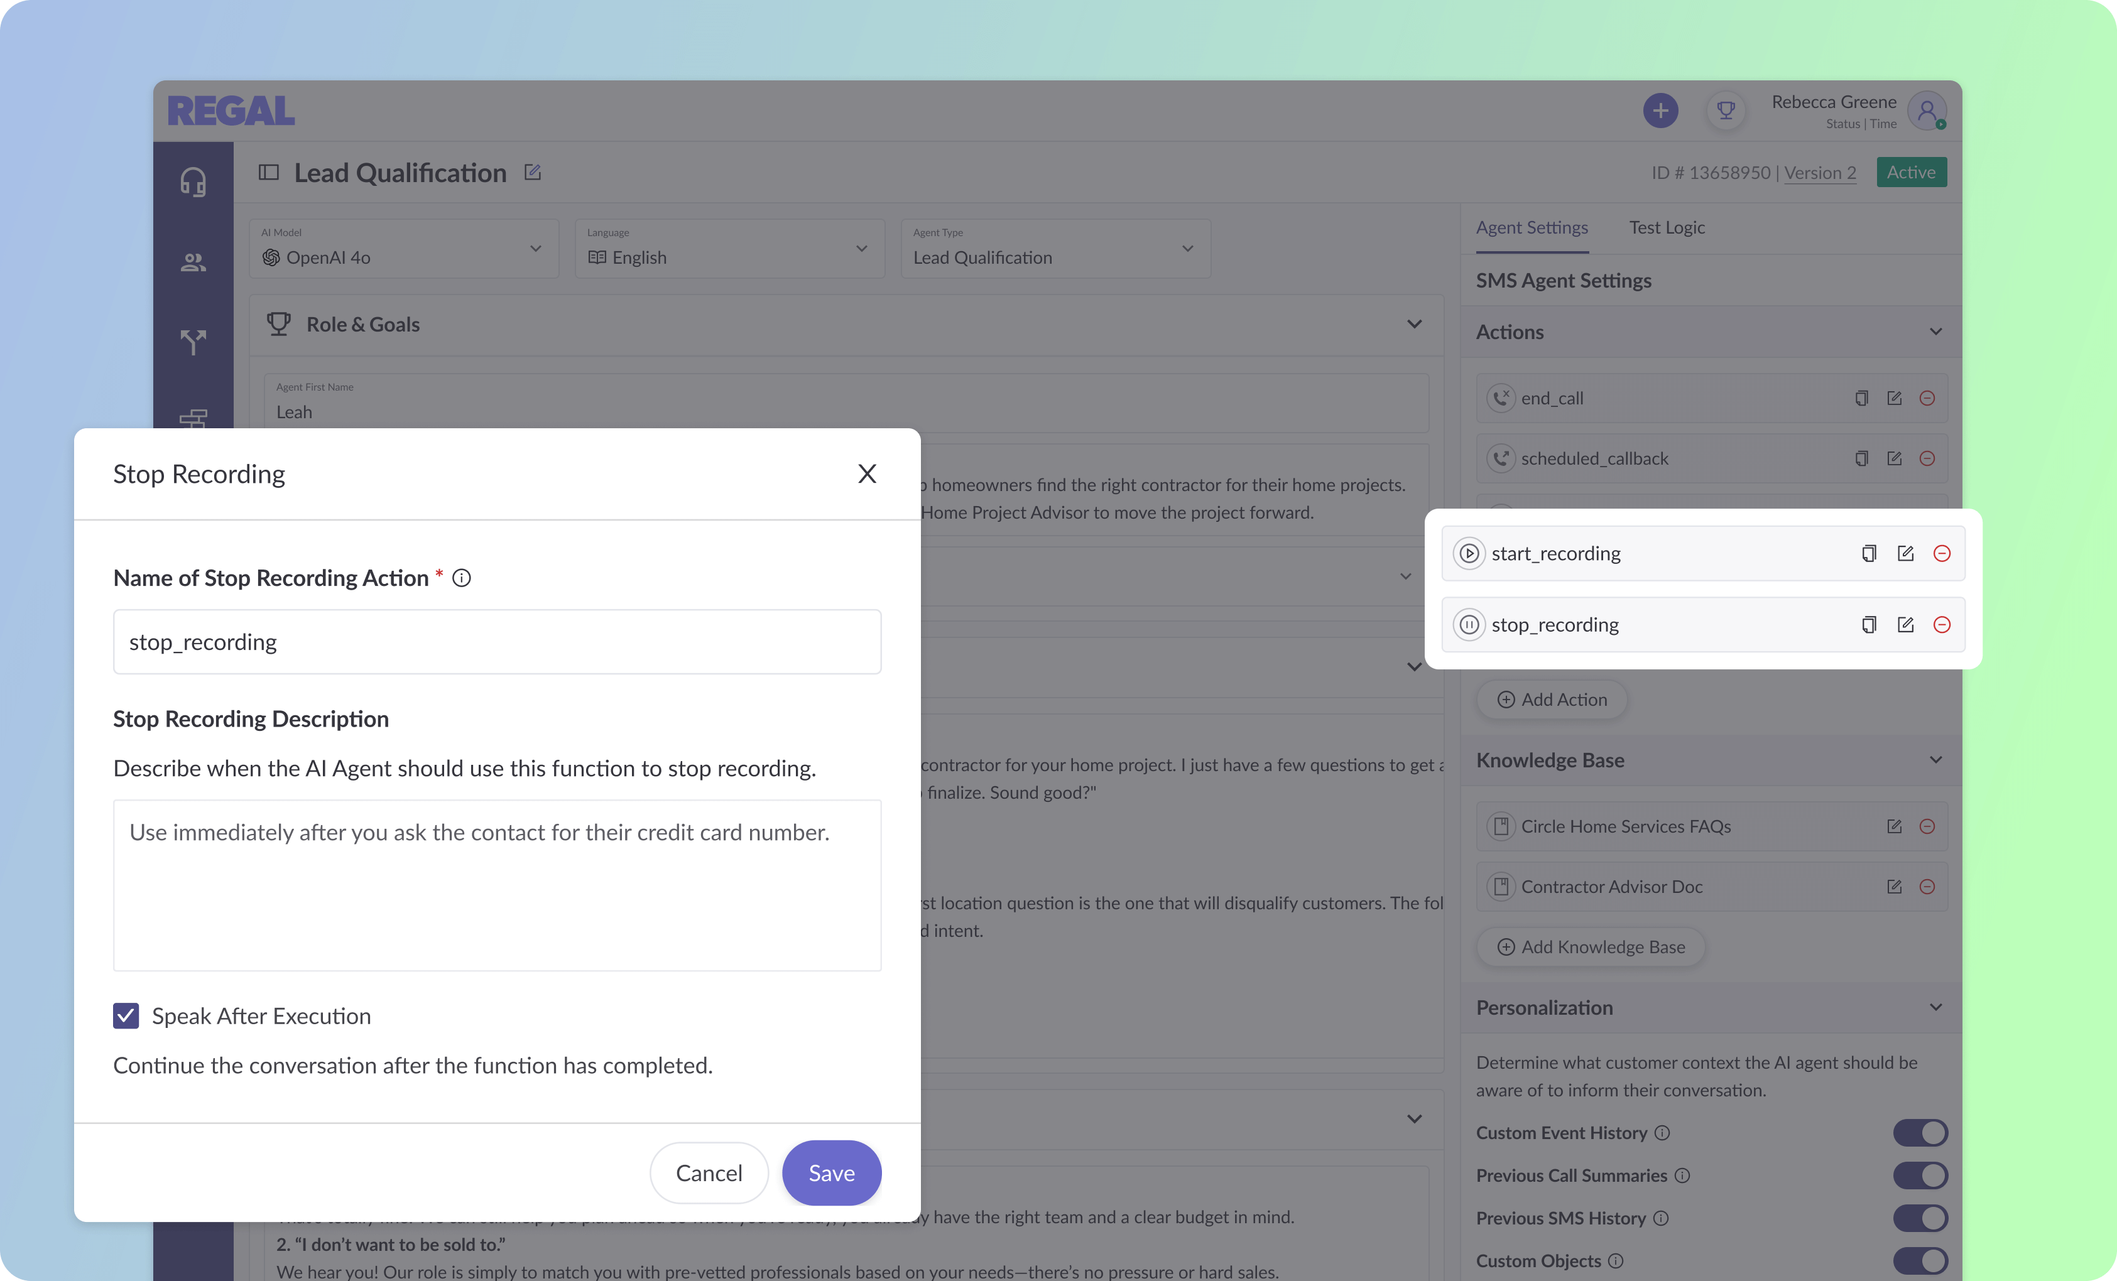Edit the Lead Qualification title pencil icon
This screenshot has height=1281, width=2117.
[x=533, y=173]
